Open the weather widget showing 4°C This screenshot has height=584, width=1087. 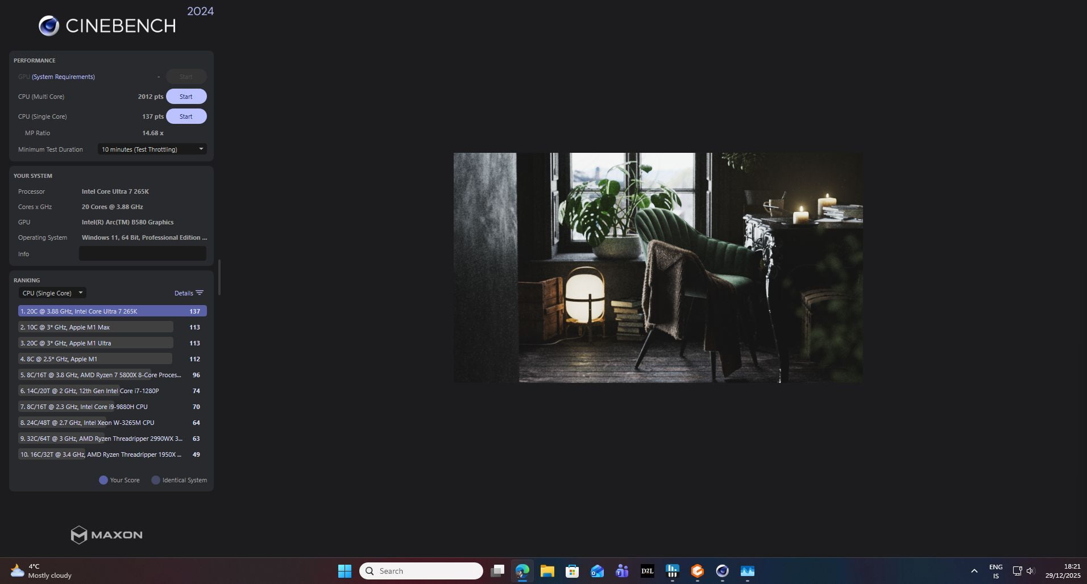click(41, 571)
